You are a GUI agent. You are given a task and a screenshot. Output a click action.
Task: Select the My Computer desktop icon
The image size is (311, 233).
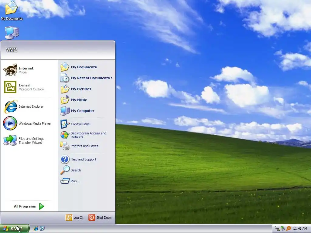12,33
